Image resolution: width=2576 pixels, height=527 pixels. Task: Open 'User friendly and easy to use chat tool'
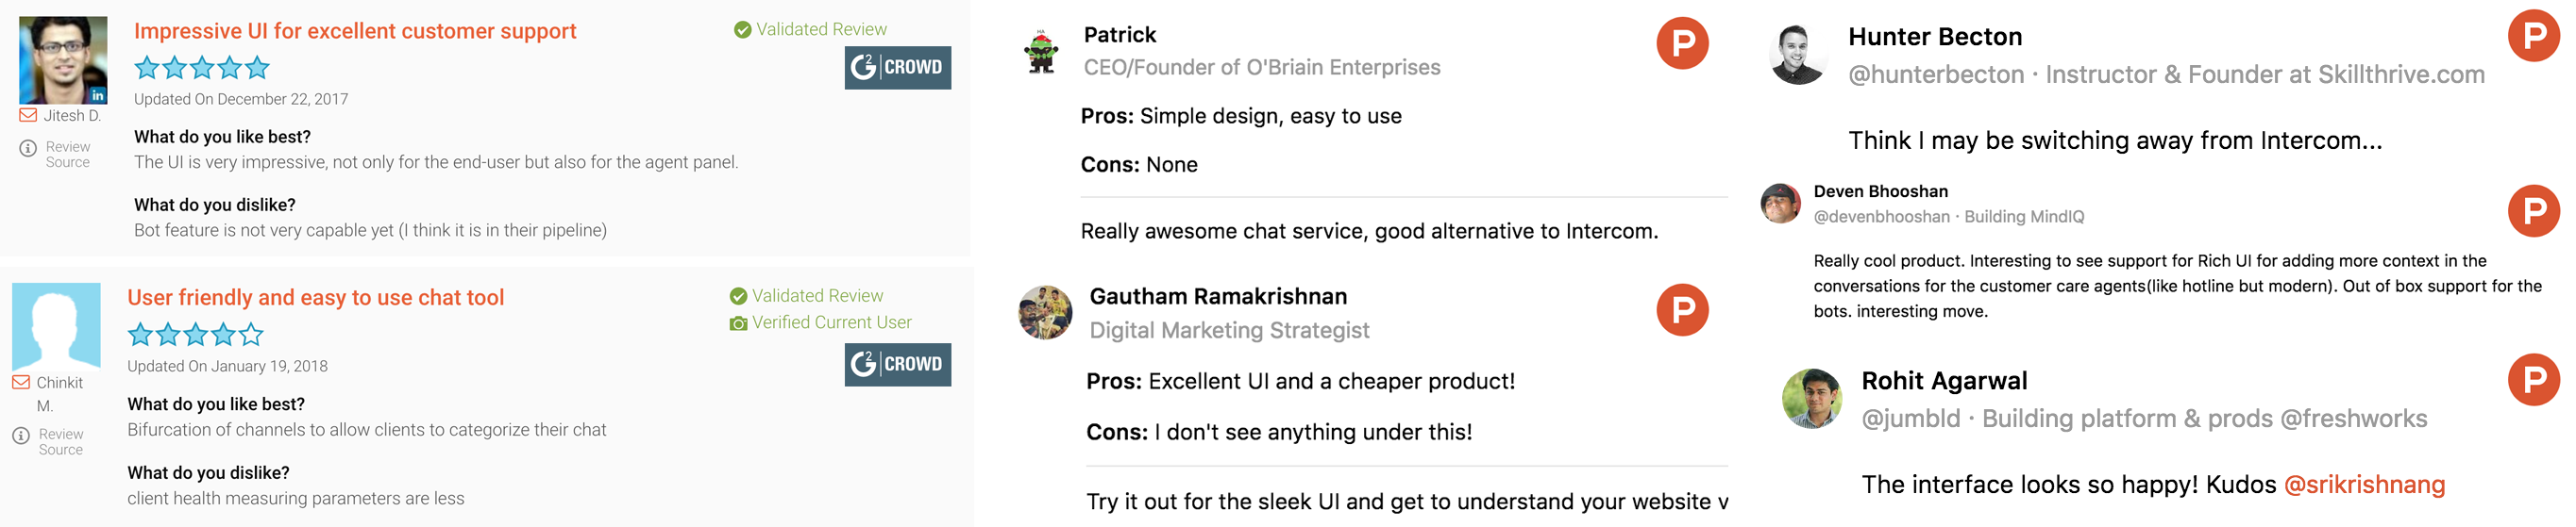click(315, 297)
